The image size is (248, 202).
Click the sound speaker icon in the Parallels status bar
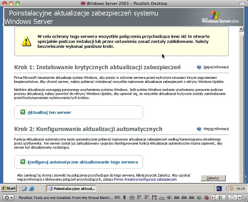point(169,198)
